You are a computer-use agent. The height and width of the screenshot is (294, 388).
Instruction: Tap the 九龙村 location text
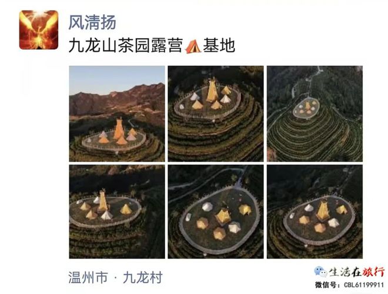coord(143,277)
